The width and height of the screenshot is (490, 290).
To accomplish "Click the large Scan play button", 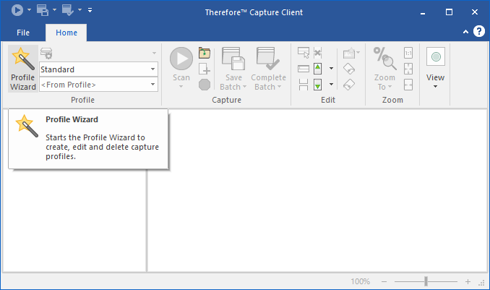I will (x=181, y=59).
